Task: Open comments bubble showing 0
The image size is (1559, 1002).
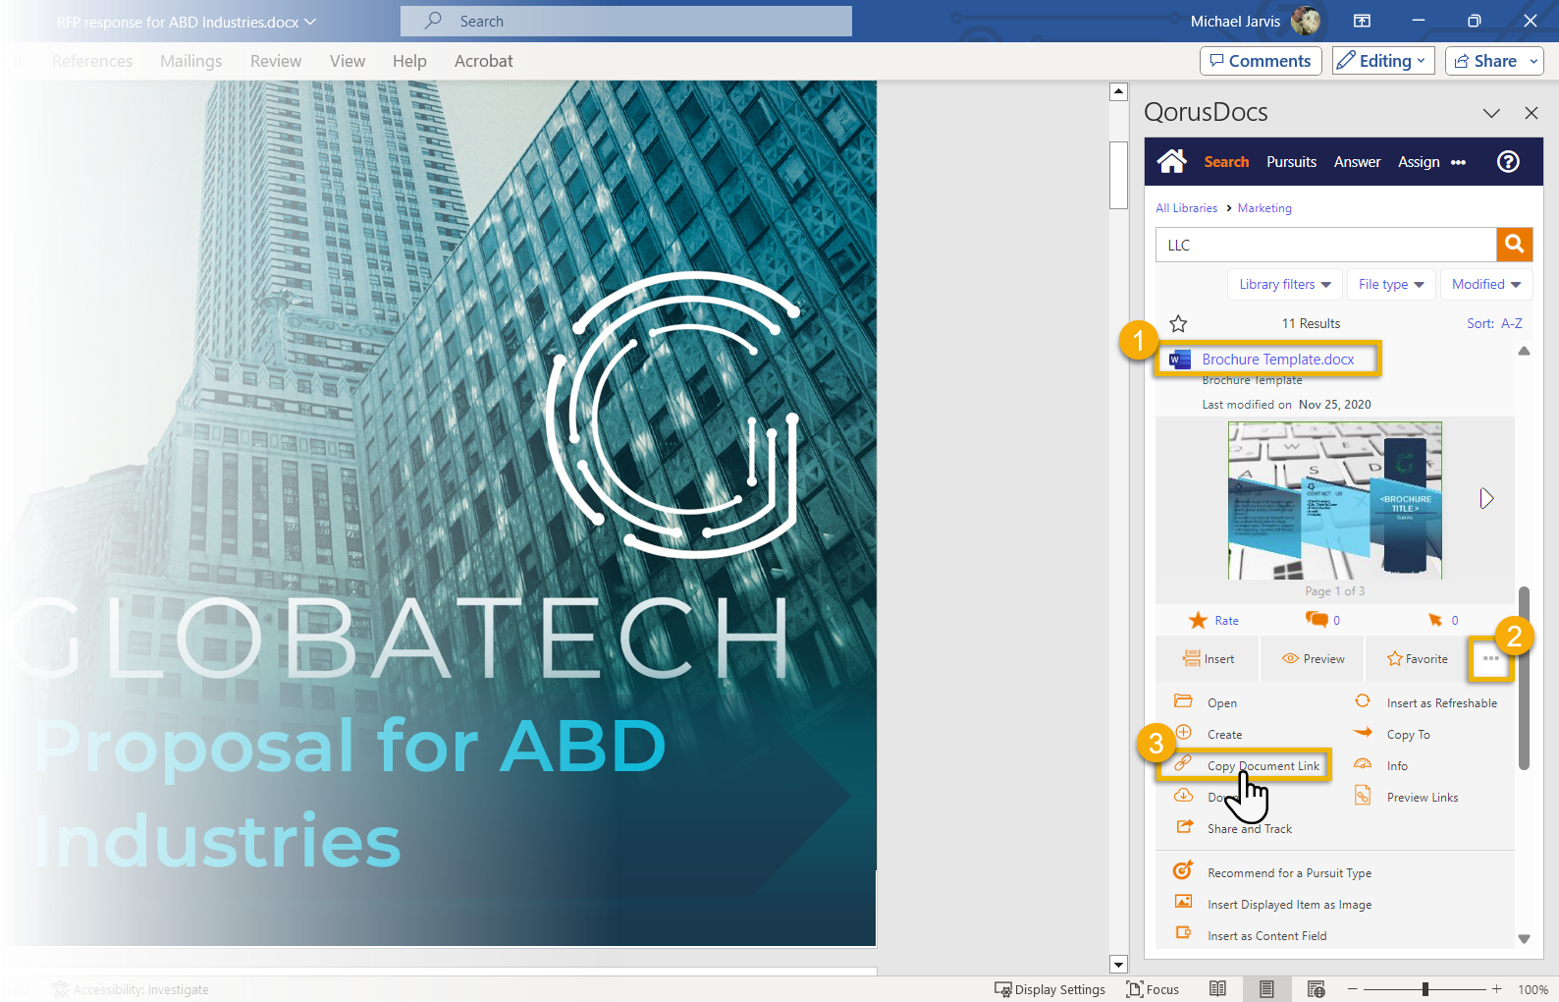Action: 1322,620
